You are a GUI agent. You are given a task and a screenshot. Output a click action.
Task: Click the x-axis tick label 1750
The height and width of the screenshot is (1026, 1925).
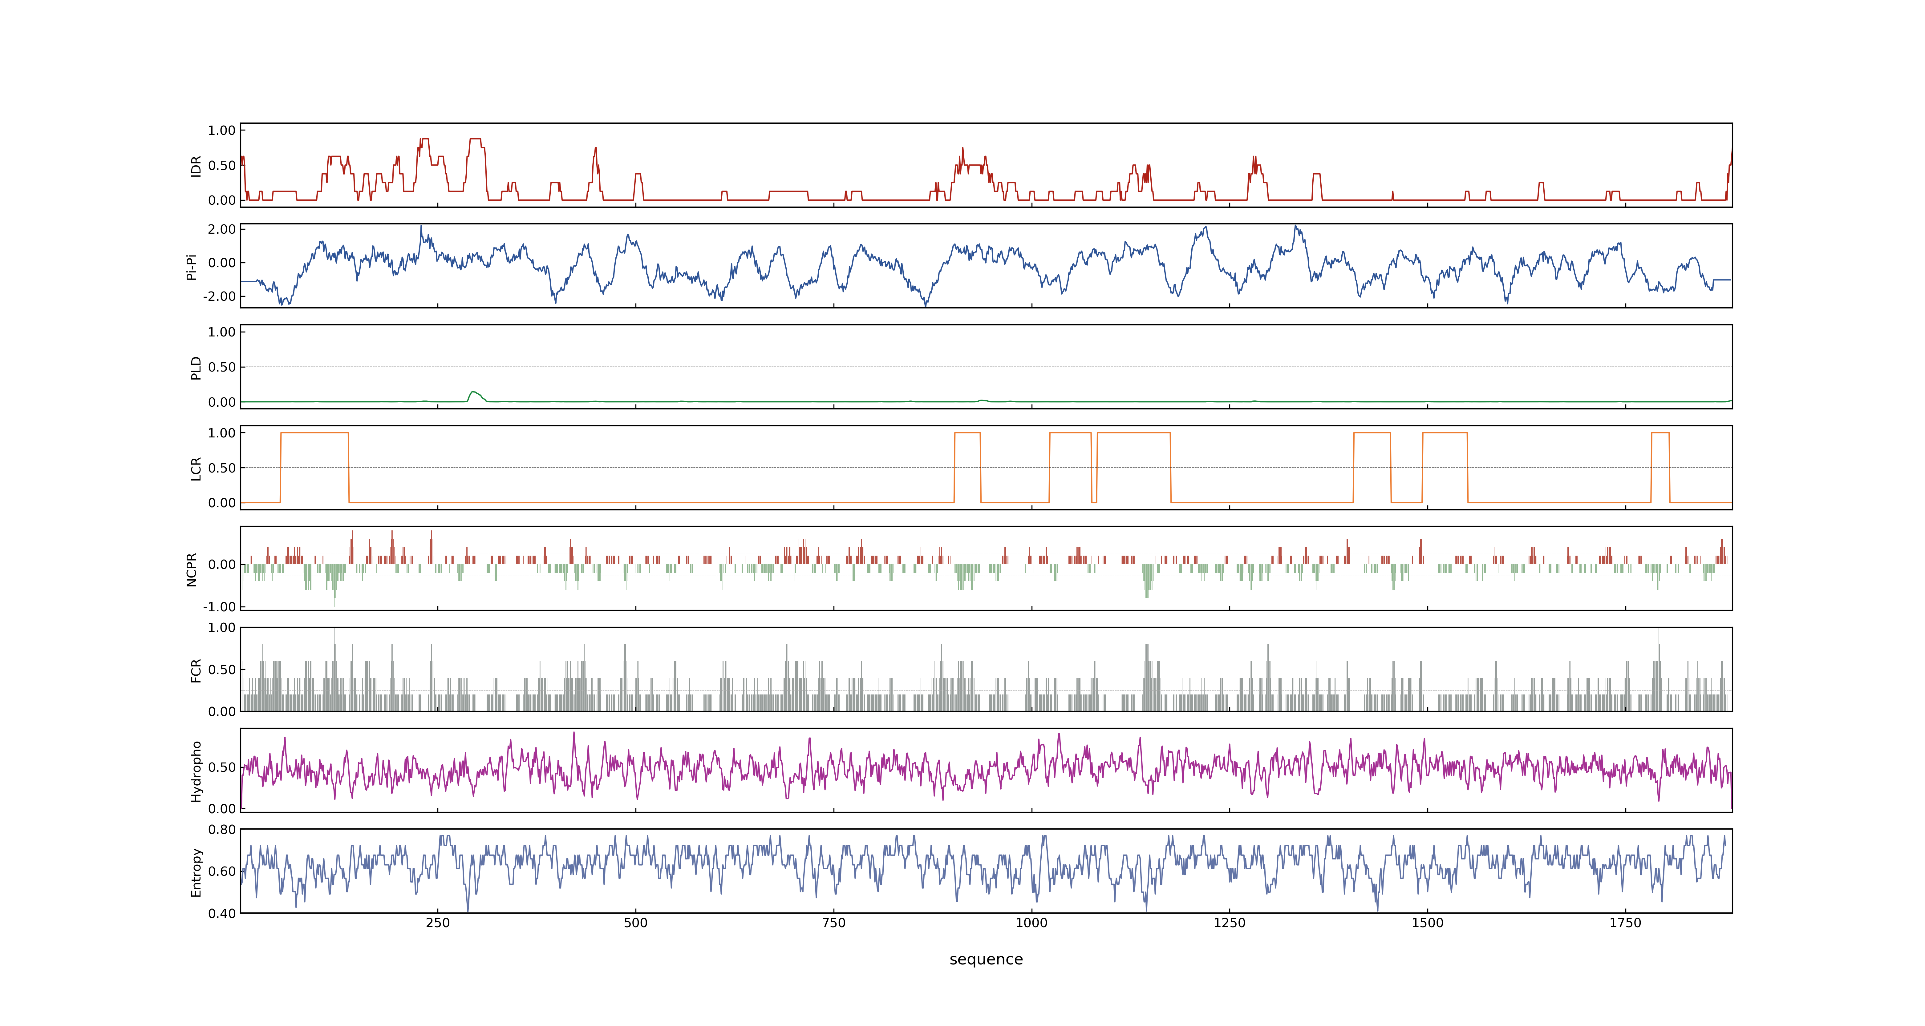[1625, 923]
